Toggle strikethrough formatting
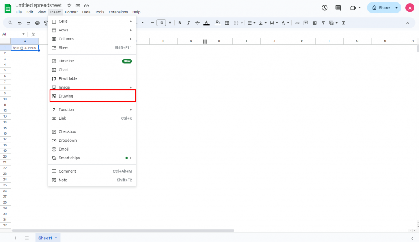Viewport: 419px width, 242px height. click(197, 23)
